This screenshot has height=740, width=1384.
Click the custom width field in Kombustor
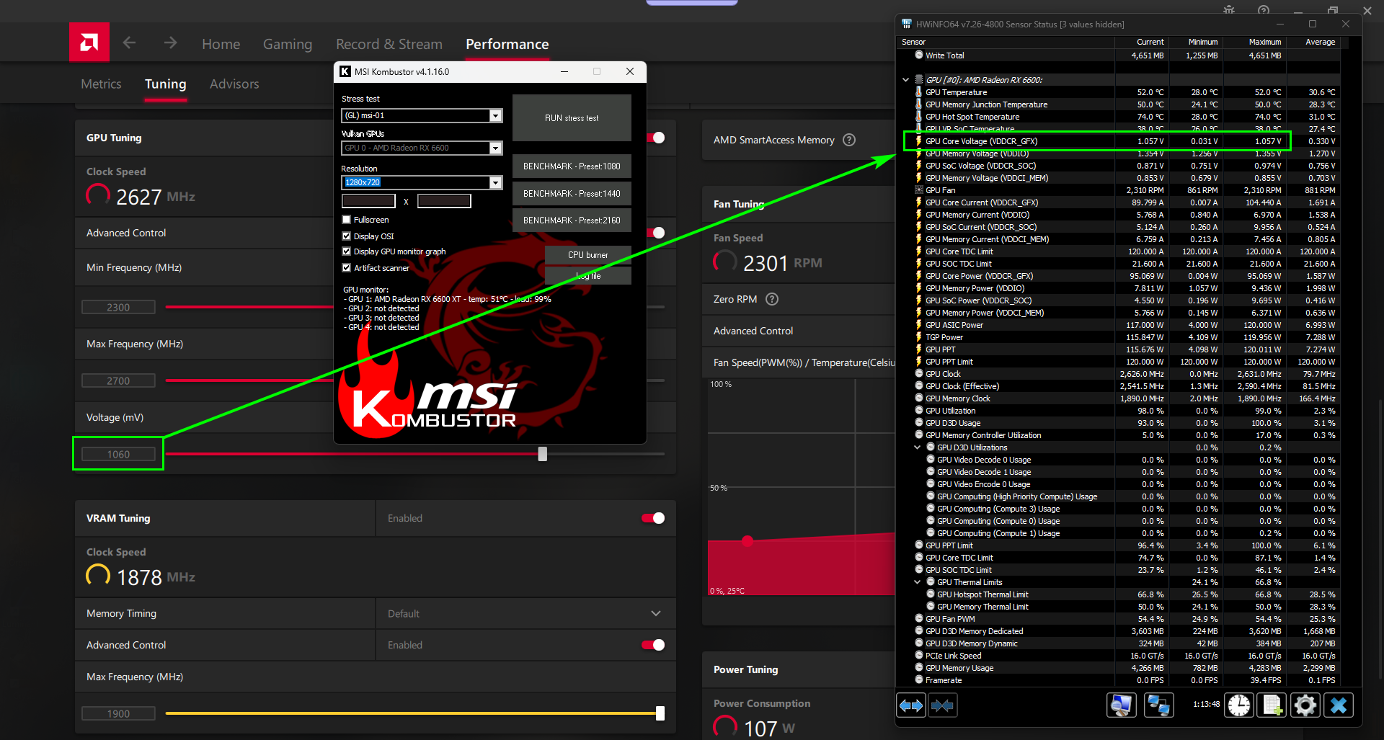coord(368,201)
